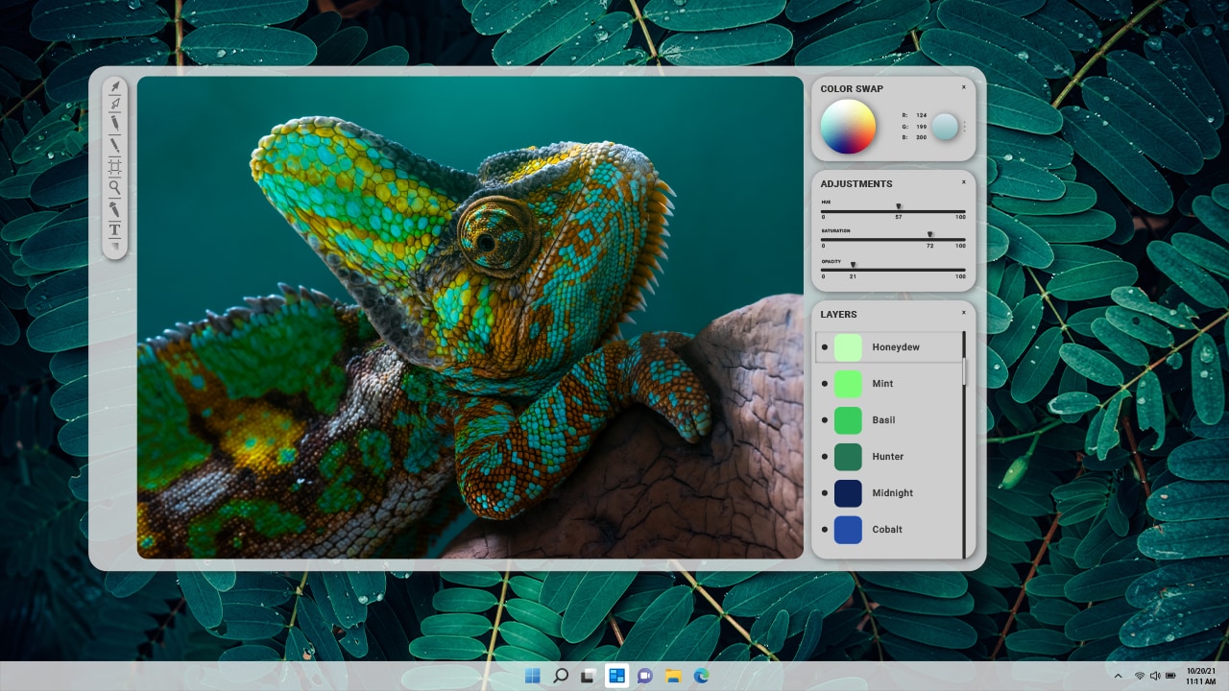
Task: Toggle visibility dot of Midnight layer
Action: 825,493
